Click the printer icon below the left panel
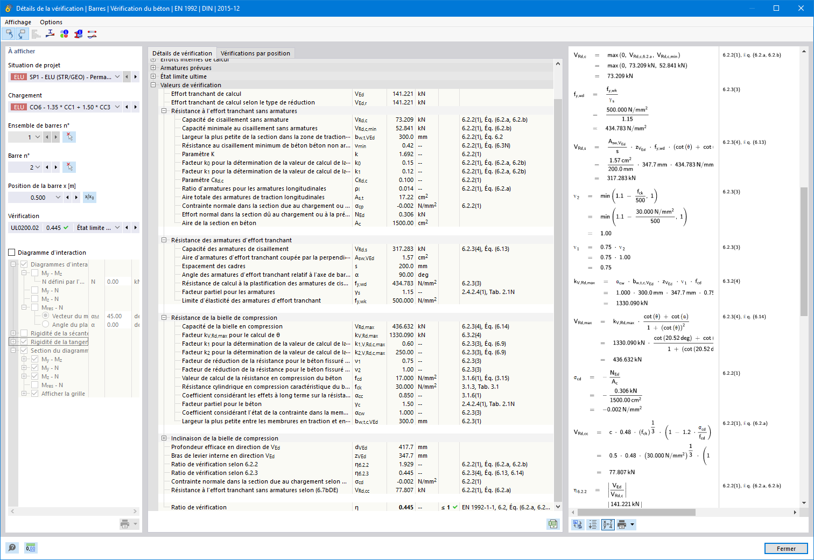The width and height of the screenshot is (814, 560). coord(125,524)
